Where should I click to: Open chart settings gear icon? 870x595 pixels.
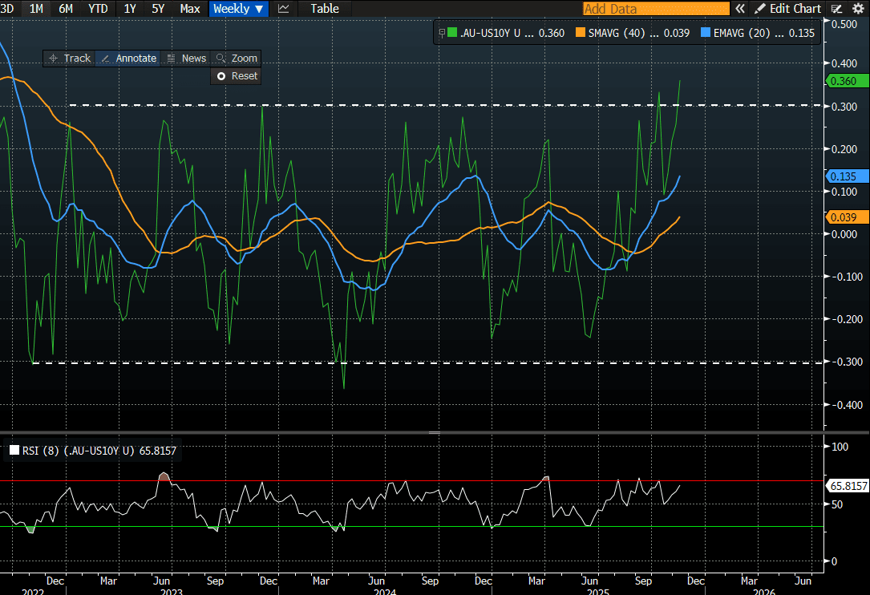coord(857,9)
